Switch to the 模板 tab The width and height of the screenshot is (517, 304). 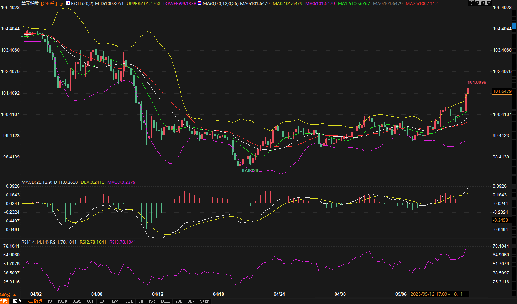[x=17, y=301]
